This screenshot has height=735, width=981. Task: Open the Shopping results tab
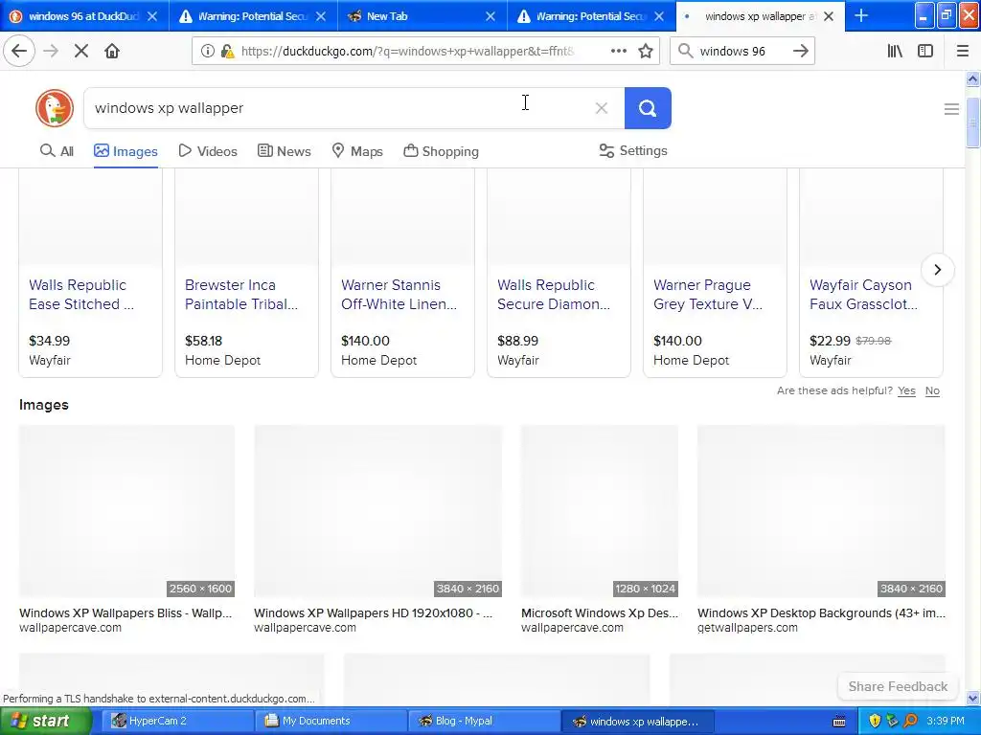[441, 151]
